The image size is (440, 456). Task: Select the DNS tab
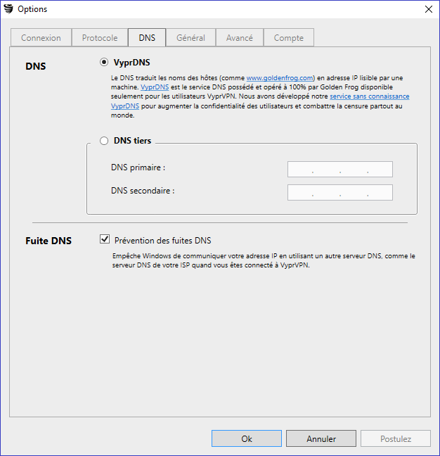tap(147, 37)
